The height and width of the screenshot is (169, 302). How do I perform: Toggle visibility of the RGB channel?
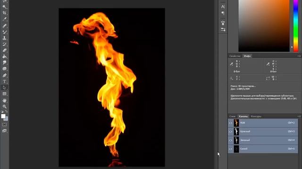[x=231, y=123]
